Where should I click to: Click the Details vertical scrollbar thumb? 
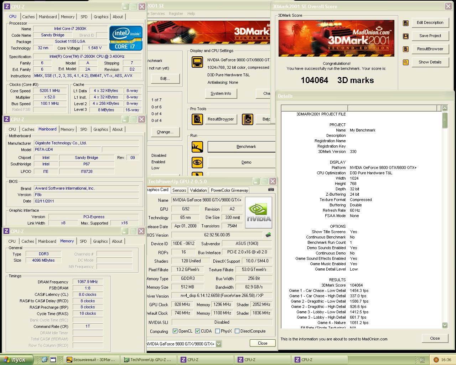coord(445,120)
